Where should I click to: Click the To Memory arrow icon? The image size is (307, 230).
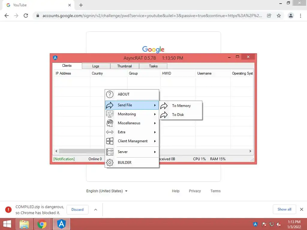tap(164, 106)
